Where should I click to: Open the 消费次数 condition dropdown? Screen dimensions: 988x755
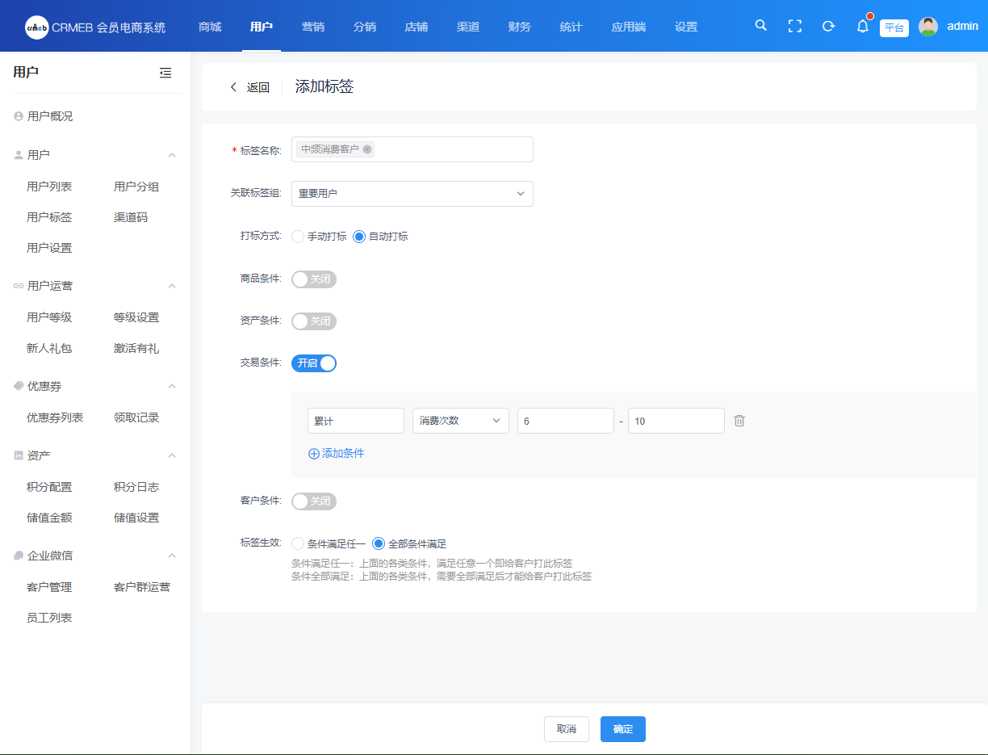[x=460, y=421]
